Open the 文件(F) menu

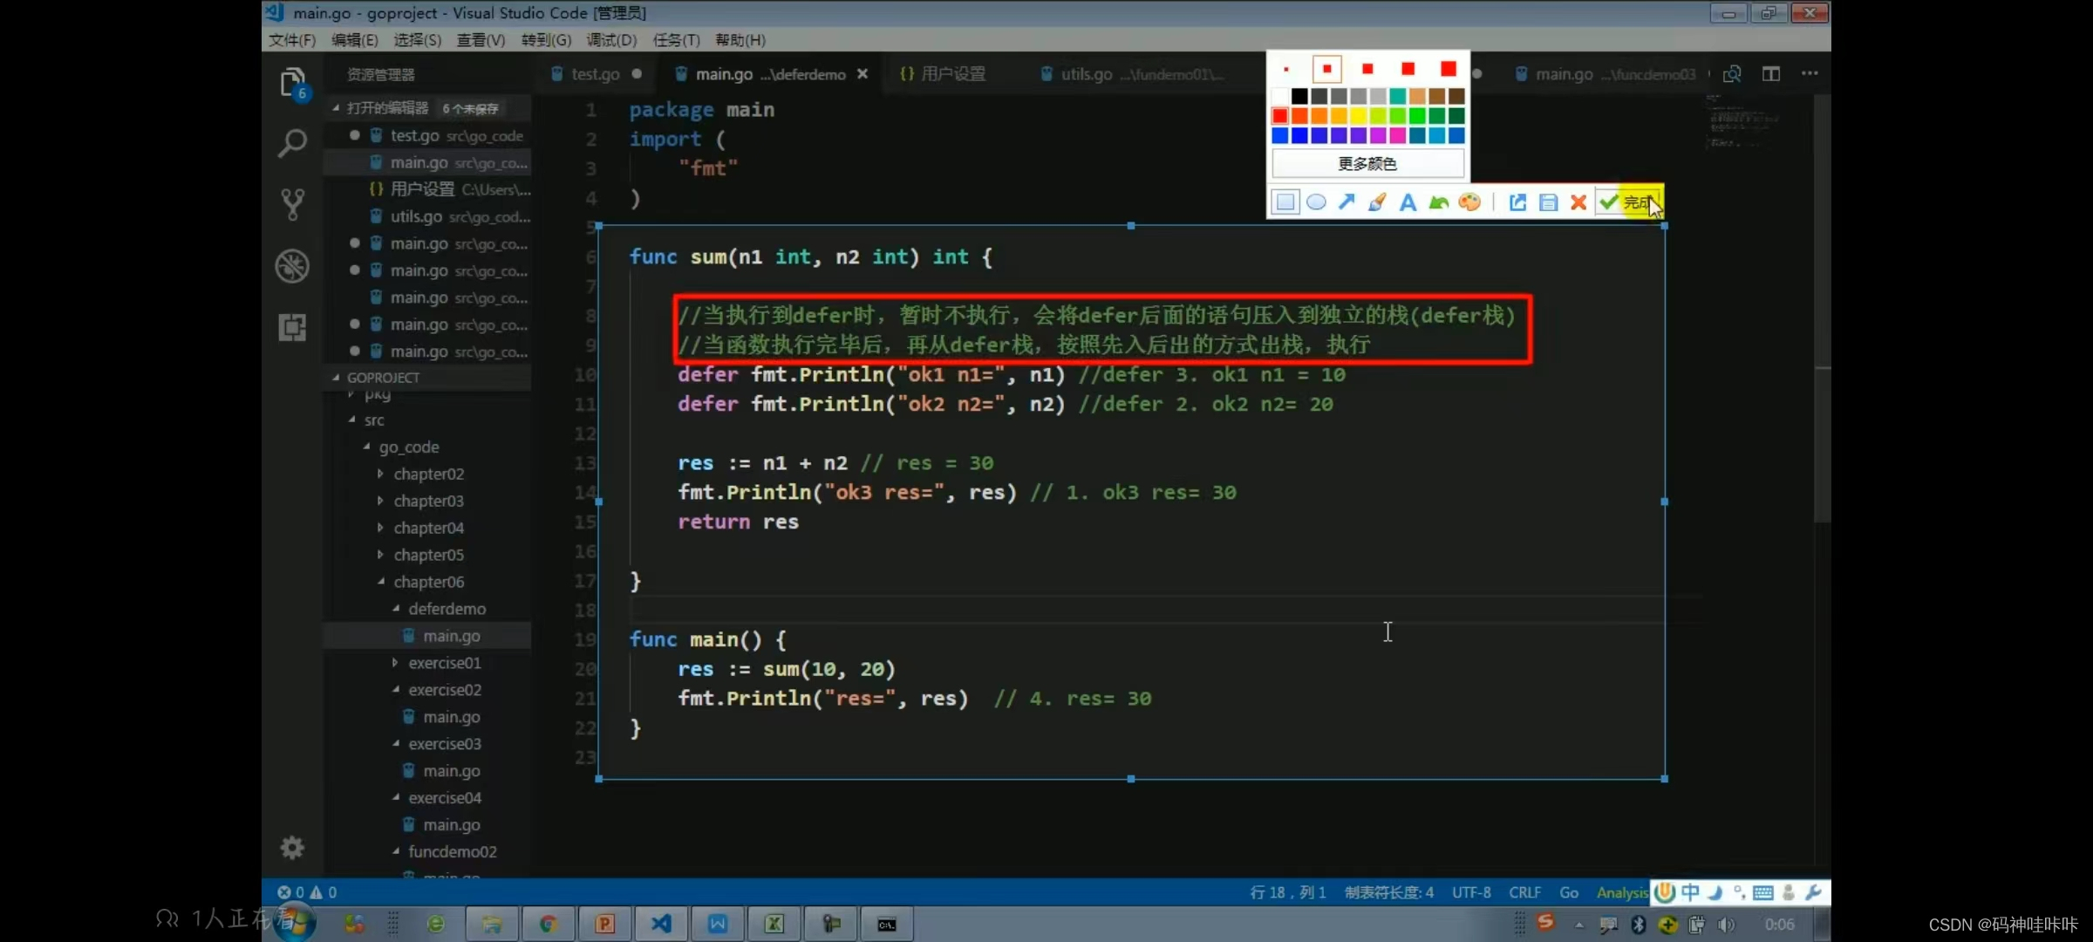coord(292,40)
